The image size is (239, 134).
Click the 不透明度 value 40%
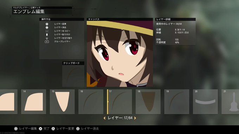(177, 42)
